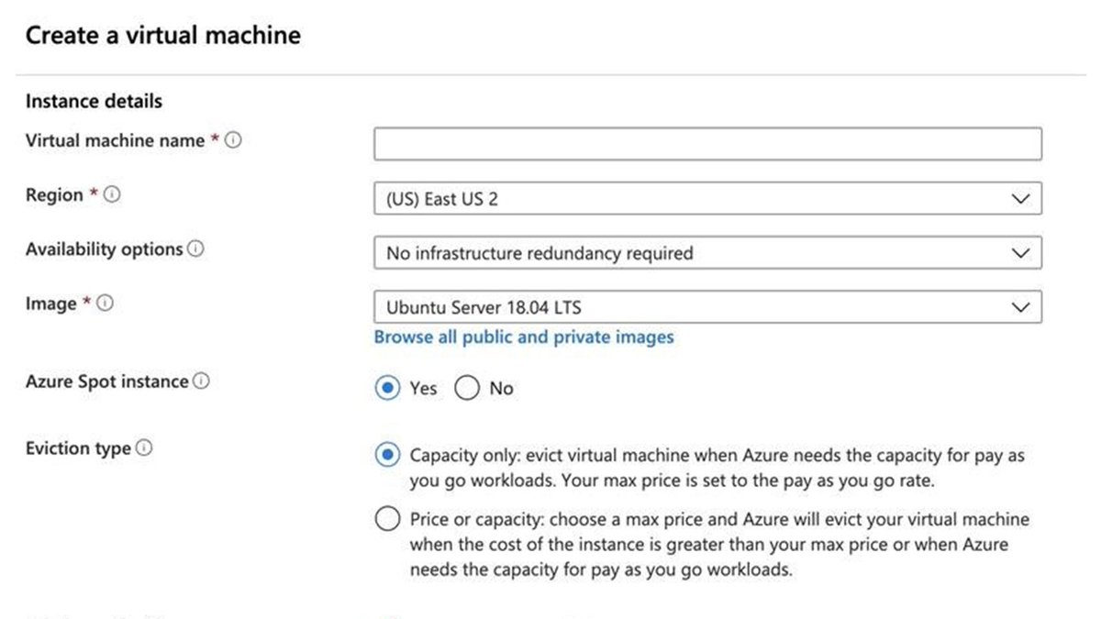Open the Eviction type info tooltip
The height and width of the screenshot is (619, 1101).
(x=144, y=447)
